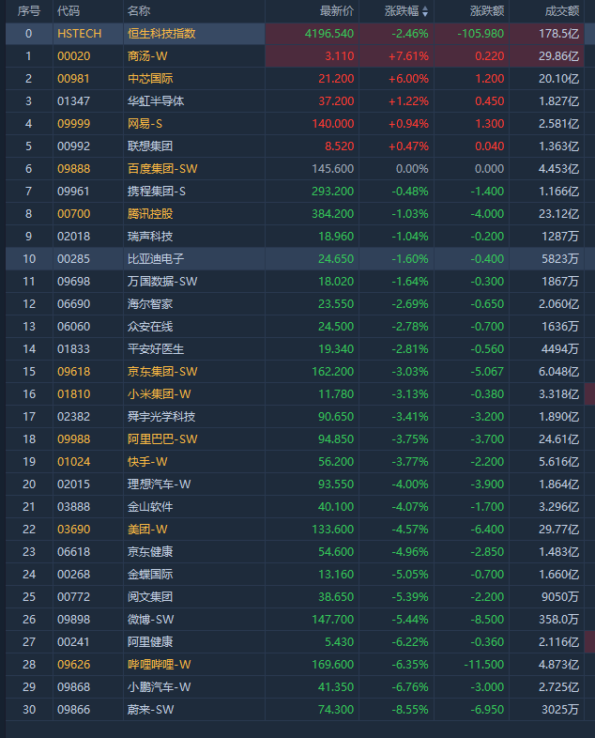Select 哔哩哔哩-W stock name
The height and width of the screenshot is (738, 595).
[159, 666]
